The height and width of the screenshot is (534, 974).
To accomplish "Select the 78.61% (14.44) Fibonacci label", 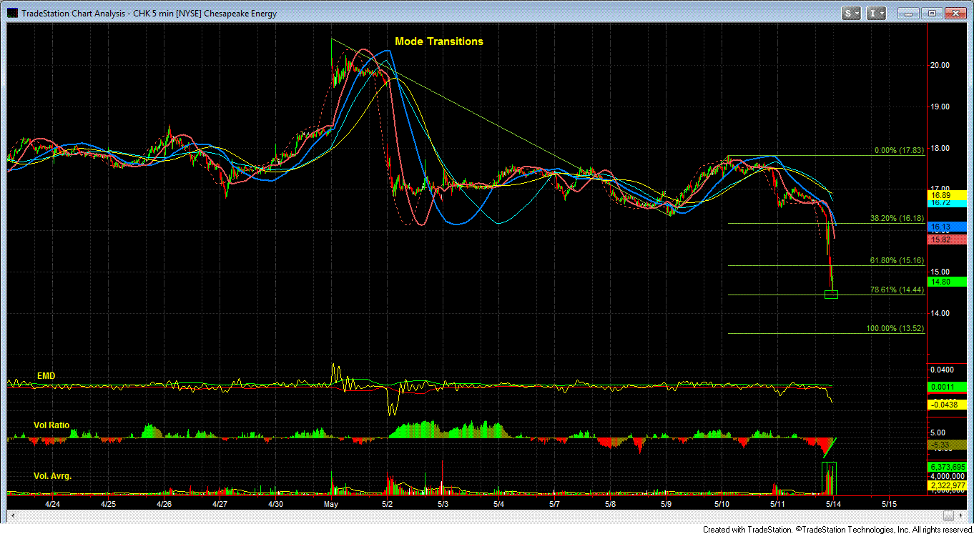I will click(897, 290).
